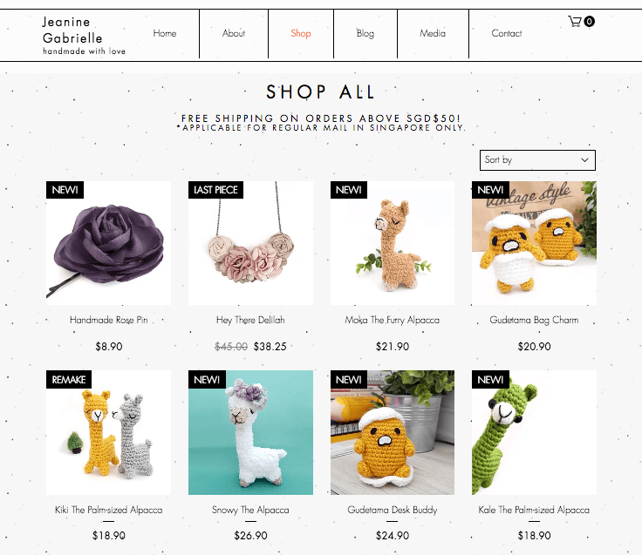Go to the Contact page
Viewport: 642px width, 555px height.
click(x=507, y=33)
